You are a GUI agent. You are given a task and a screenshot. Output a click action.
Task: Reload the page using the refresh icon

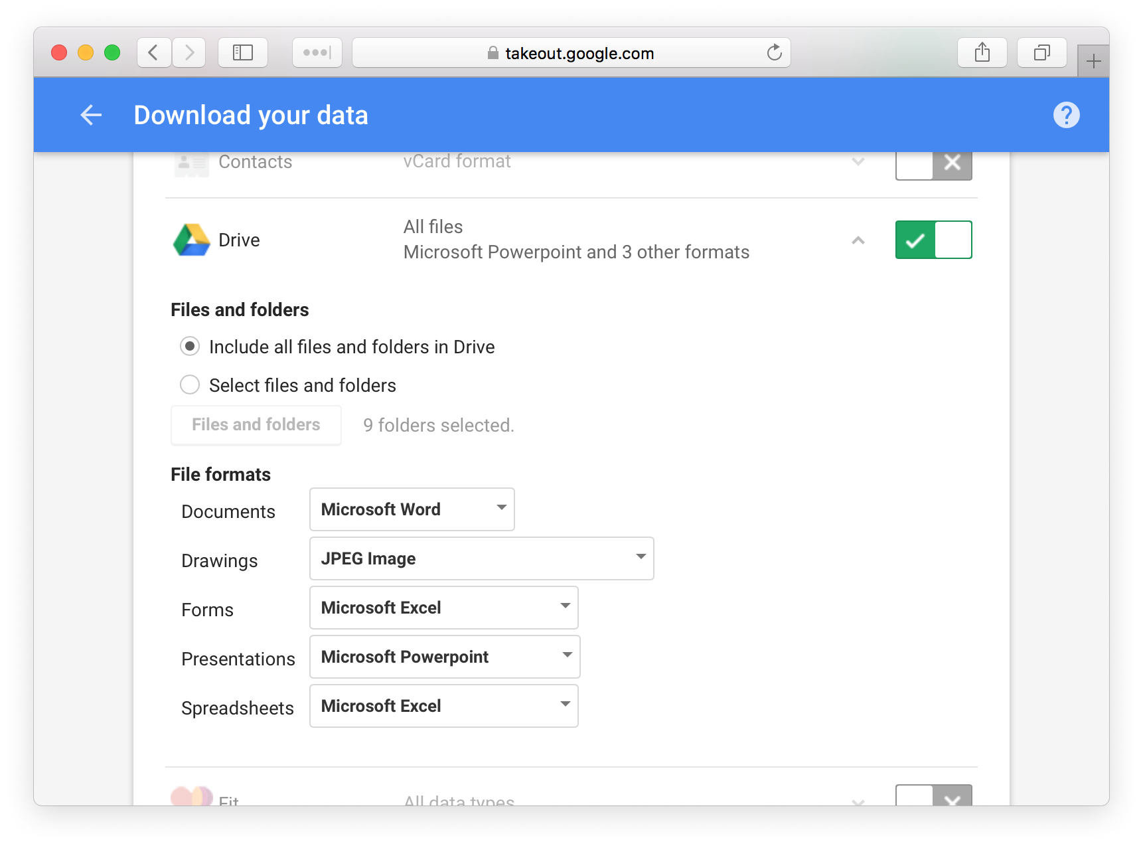(x=774, y=52)
